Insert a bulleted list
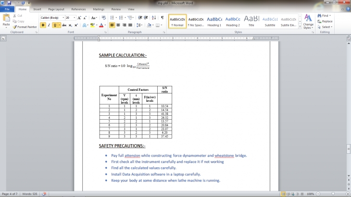 (112, 18)
